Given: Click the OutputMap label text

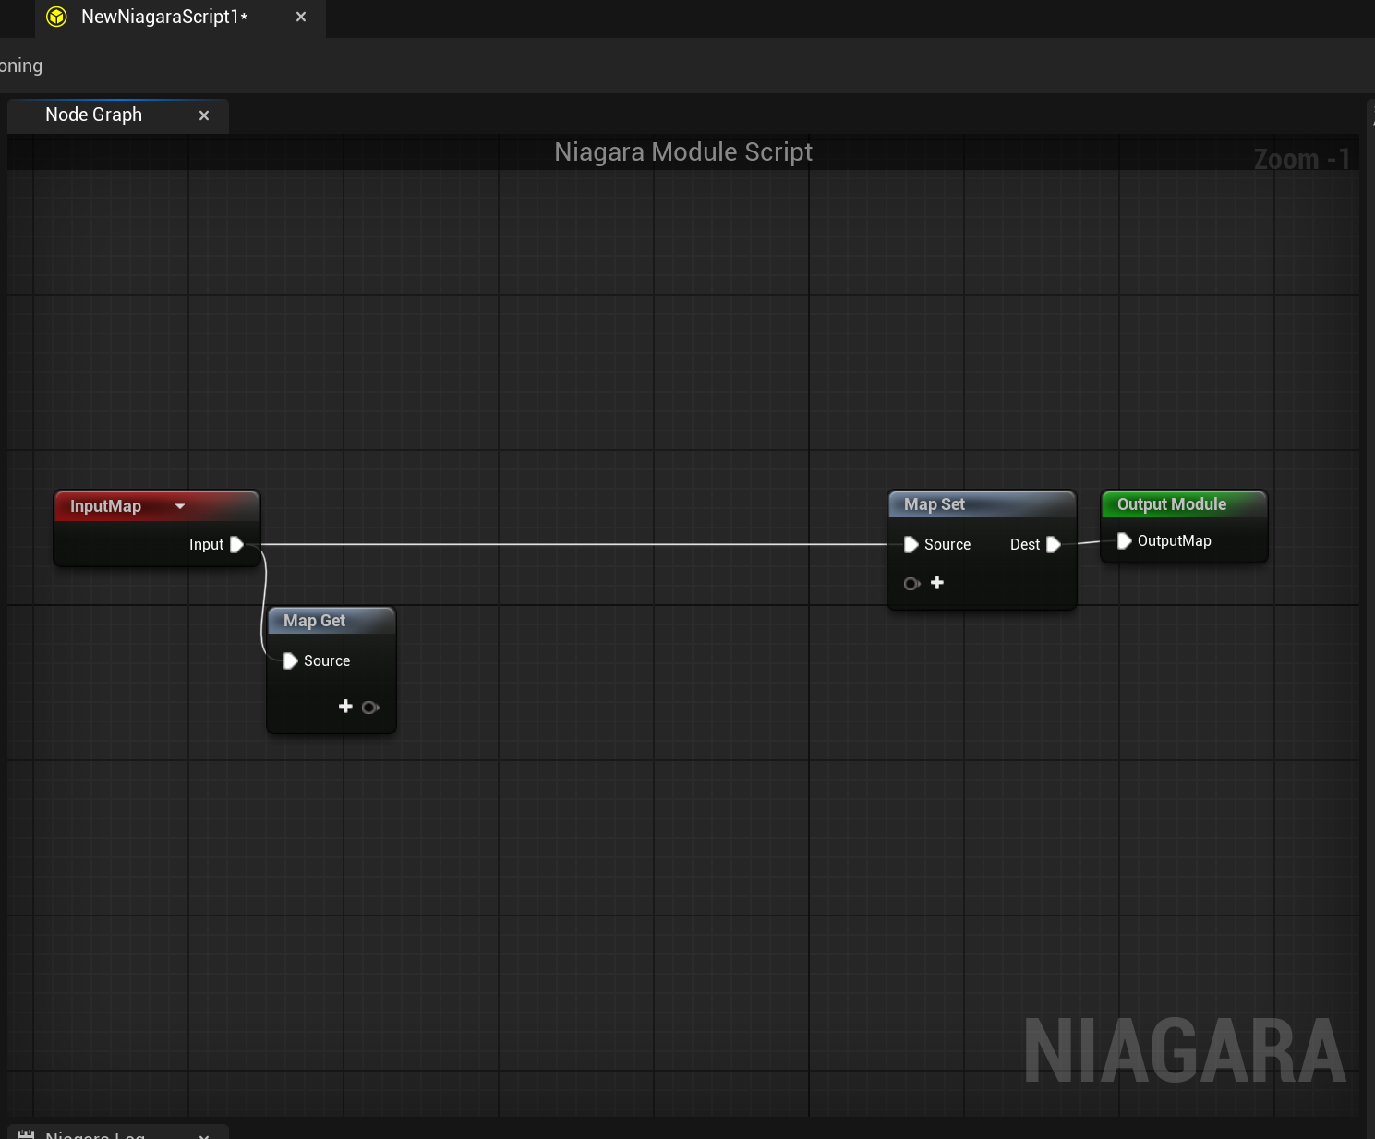Looking at the screenshot, I should 1174,541.
